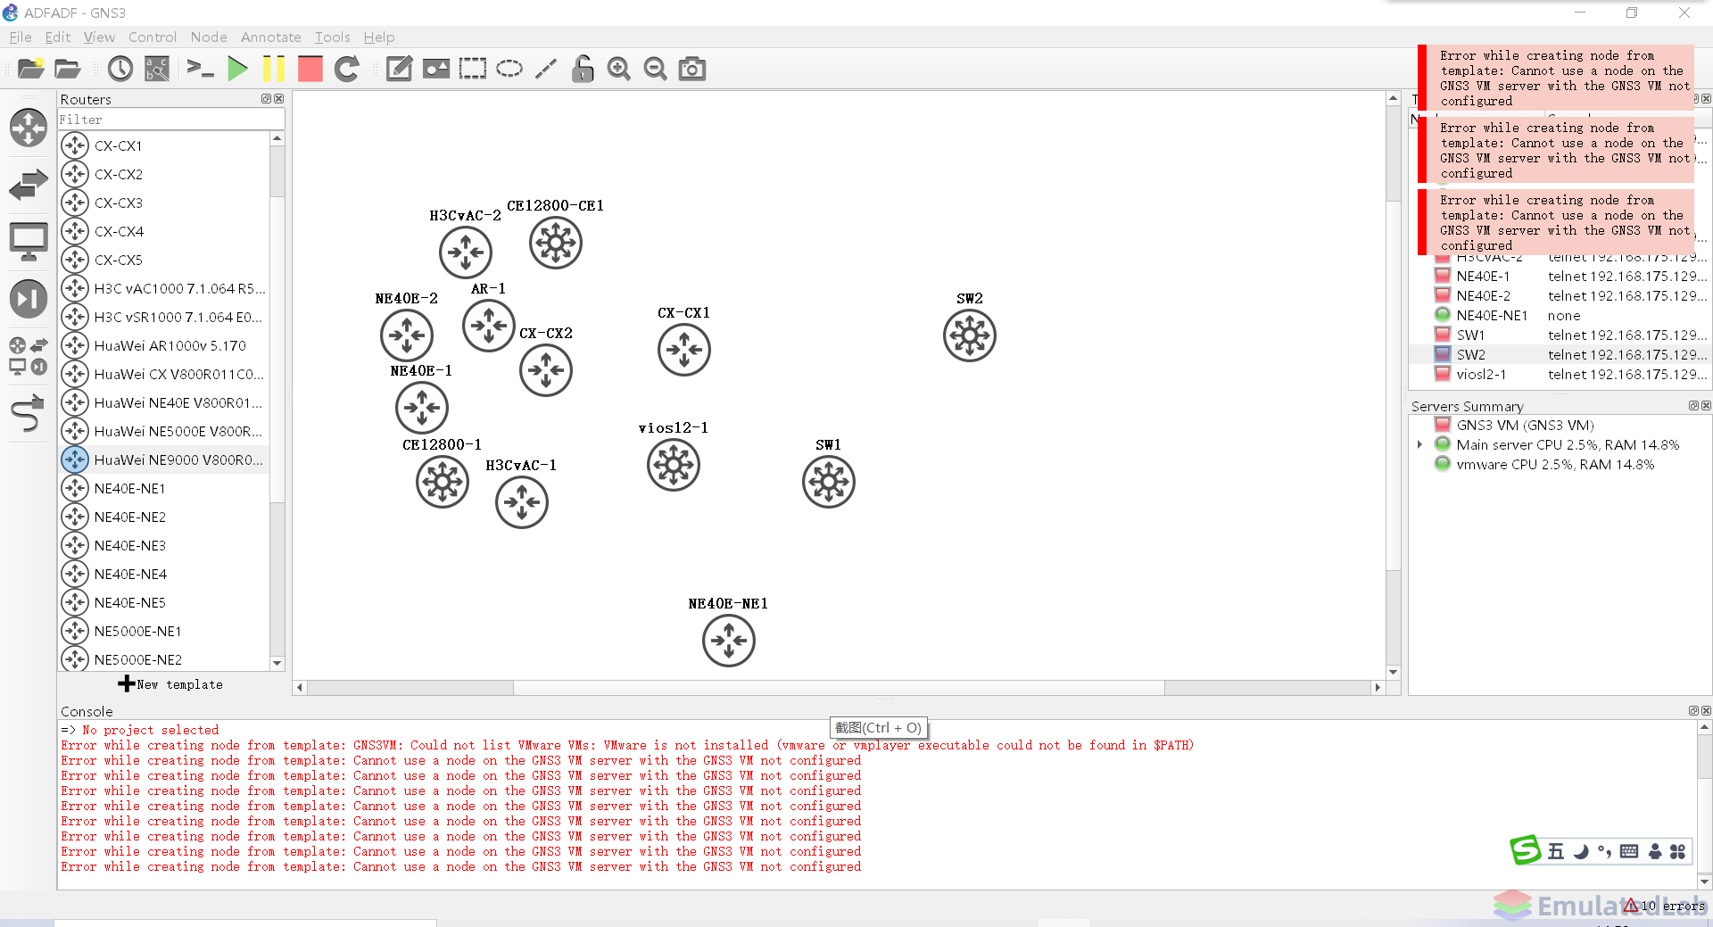Select the Add a link cable tool
Screen dimensions: 1713x927
coord(29,413)
